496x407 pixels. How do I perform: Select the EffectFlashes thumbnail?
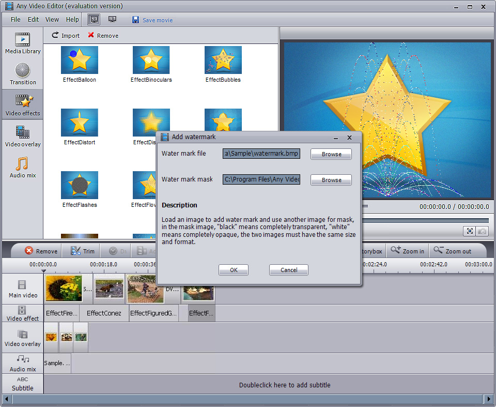(80, 185)
